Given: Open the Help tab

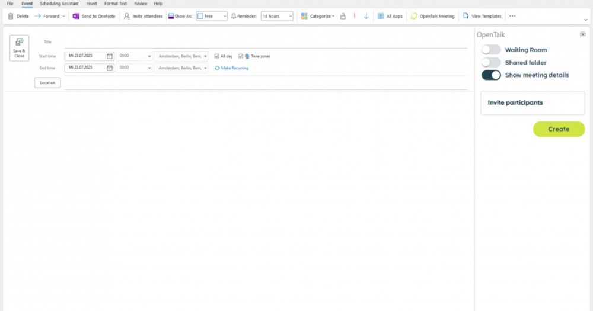Looking at the screenshot, I should [x=158, y=4].
